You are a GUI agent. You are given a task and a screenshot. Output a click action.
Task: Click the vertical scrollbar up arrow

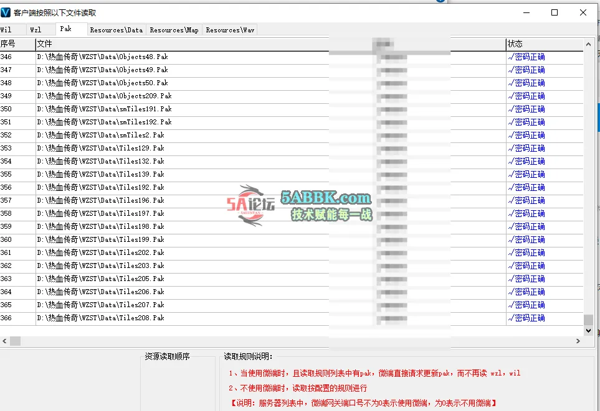point(588,44)
